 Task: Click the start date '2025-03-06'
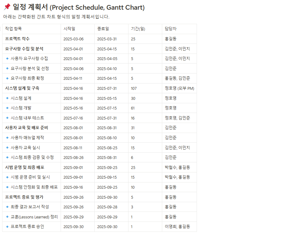click(x=73, y=39)
